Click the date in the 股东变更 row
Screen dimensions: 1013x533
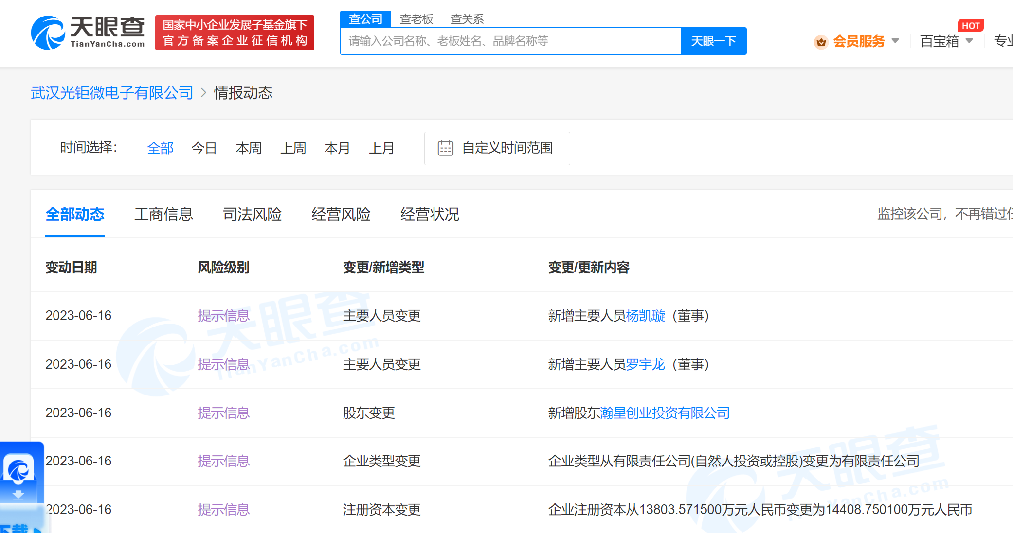pos(78,413)
